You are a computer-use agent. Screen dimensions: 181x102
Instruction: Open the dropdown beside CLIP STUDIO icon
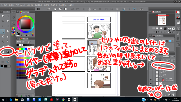(x=44, y=9)
